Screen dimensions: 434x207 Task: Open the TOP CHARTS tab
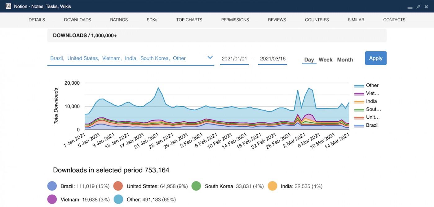[x=189, y=20]
